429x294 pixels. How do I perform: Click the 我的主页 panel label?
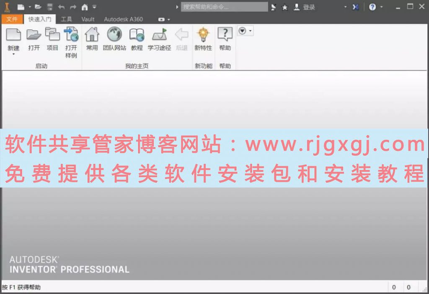pos(137,66)
